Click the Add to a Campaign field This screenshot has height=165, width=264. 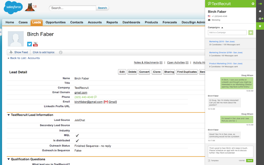pos(227,32)
